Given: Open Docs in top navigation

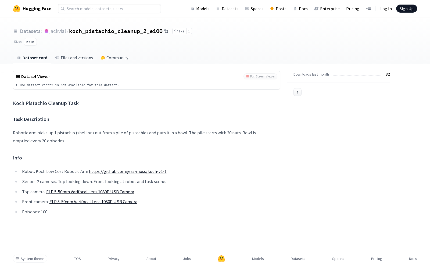Looking at the screenshot, I should (300, 9).
